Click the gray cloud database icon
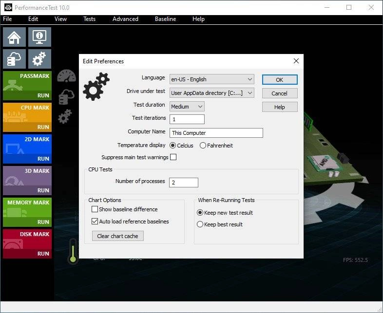The width and height of the screenshot is (383, 313). tap(66, 96)
